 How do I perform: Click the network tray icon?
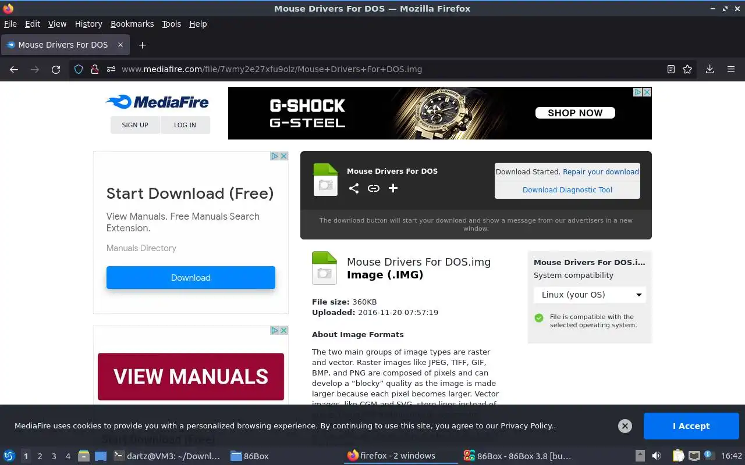694,456
